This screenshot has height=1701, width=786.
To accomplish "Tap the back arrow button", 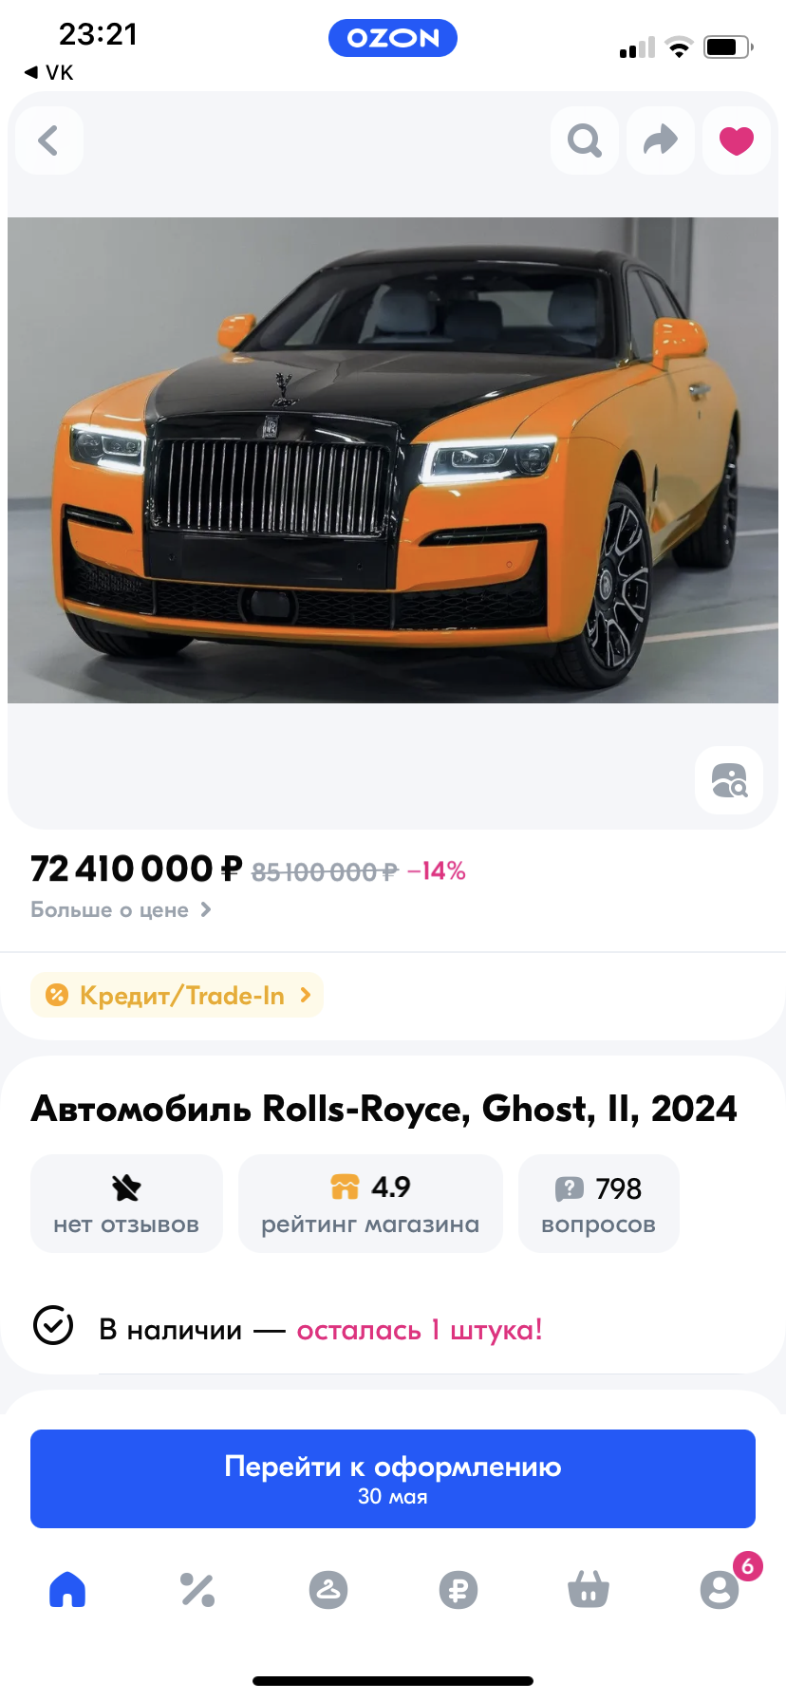I will pos(49,140).
